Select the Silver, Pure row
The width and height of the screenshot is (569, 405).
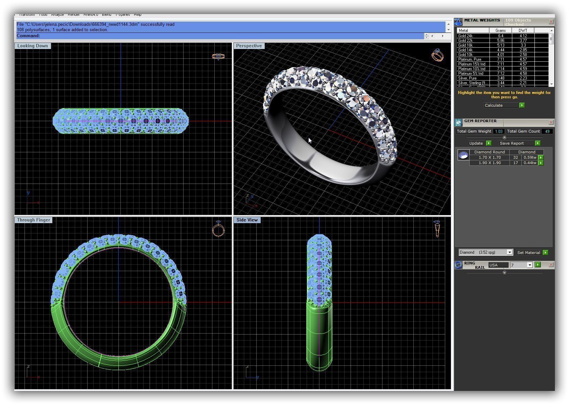tap(503, 78)
